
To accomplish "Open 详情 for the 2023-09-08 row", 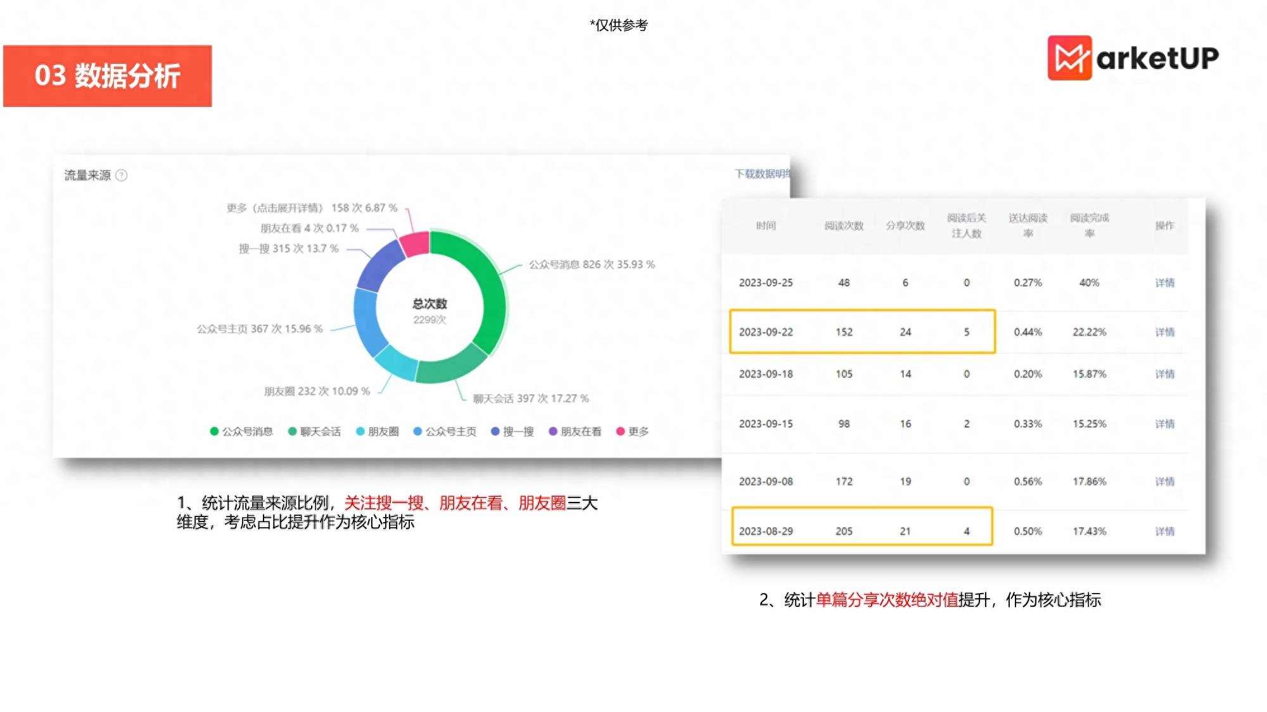I will 1164,482.
